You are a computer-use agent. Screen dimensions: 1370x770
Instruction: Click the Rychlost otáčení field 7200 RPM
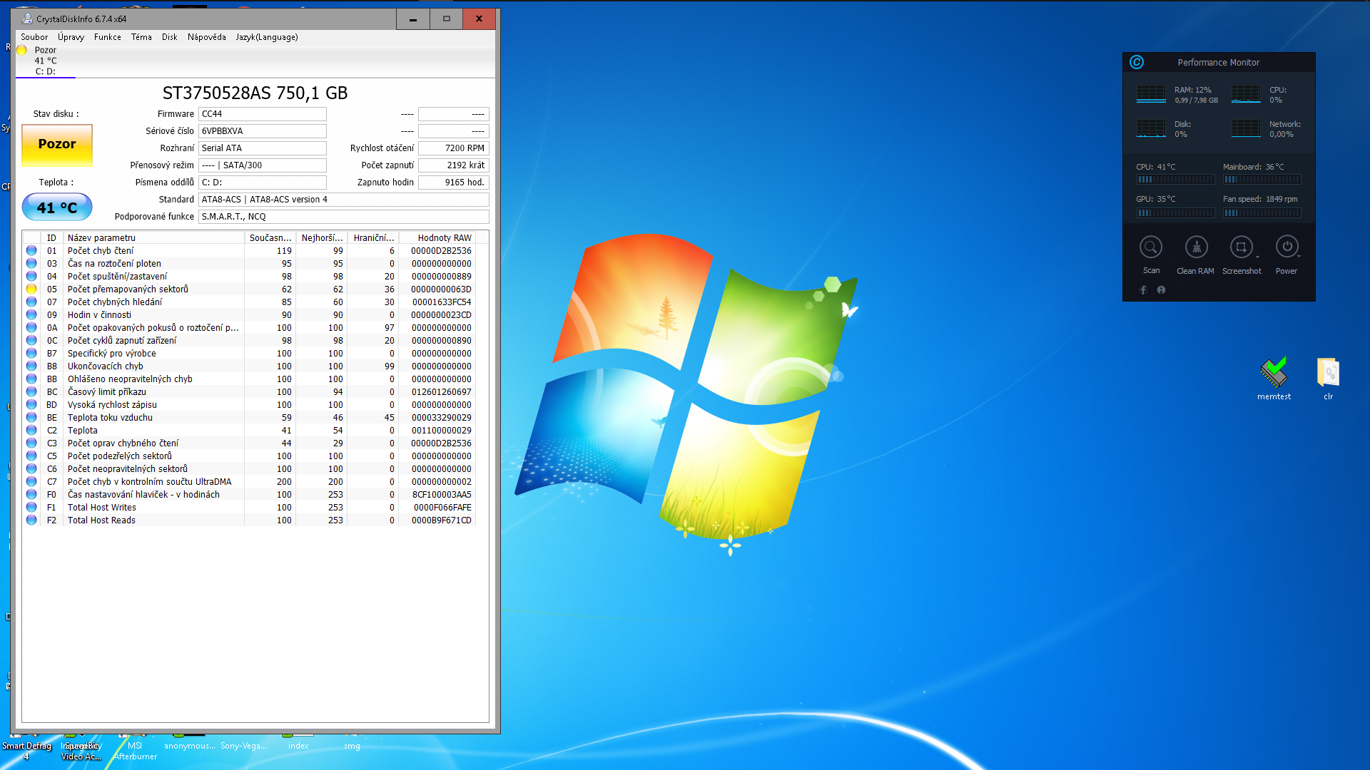point(453,148)
